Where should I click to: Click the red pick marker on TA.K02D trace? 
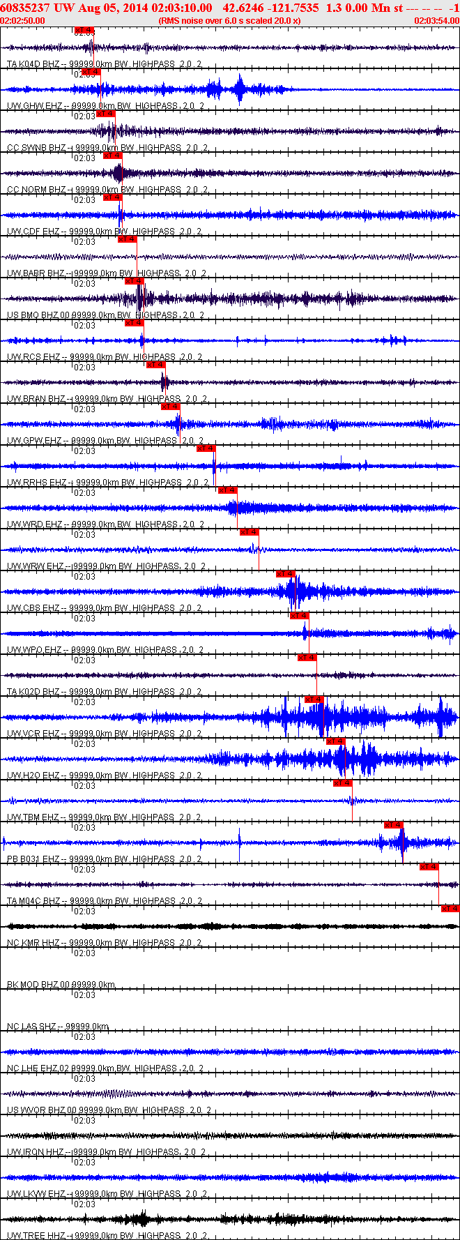[x=307, y=658]
